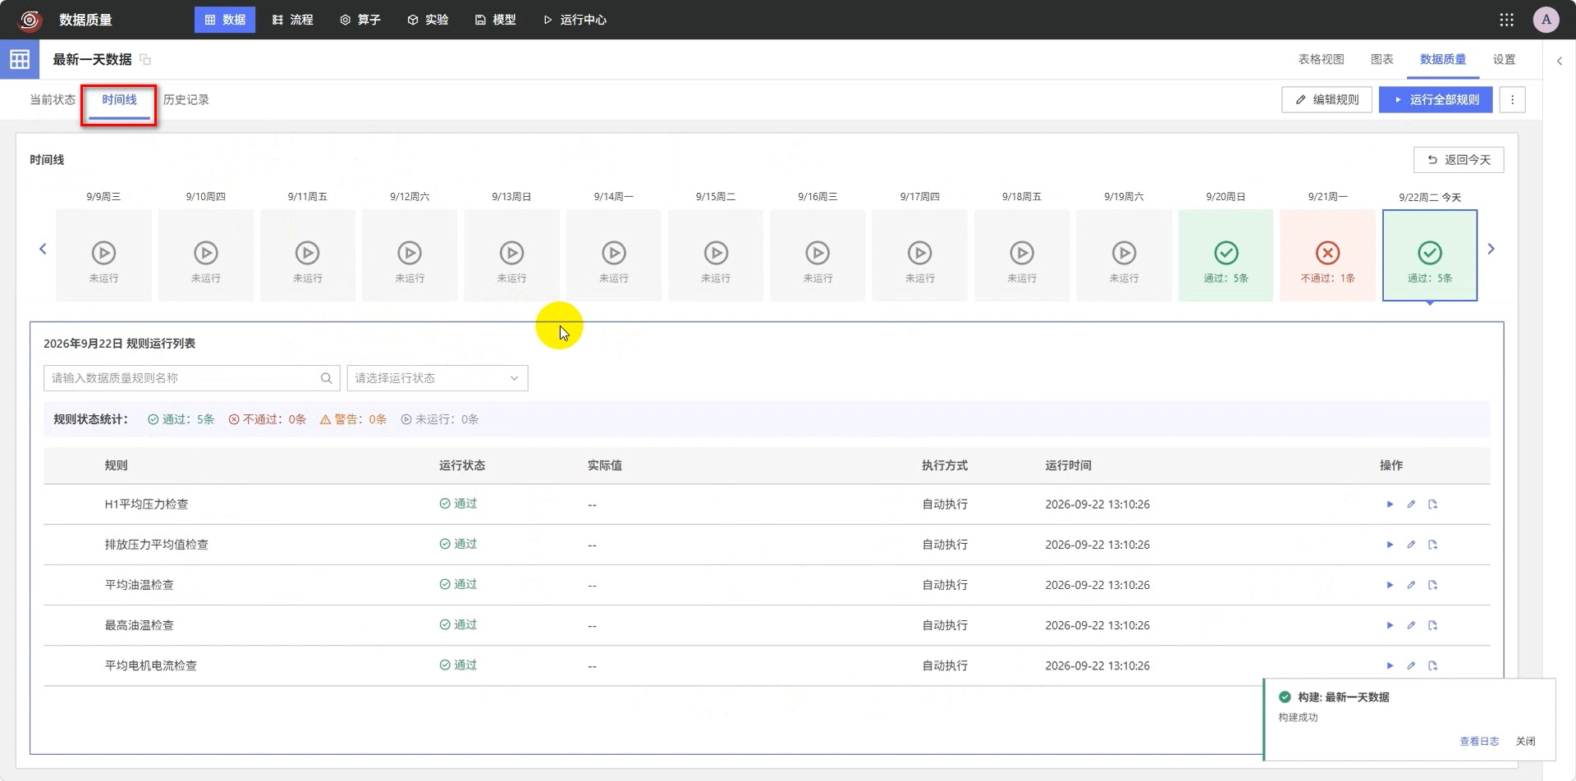Run the 平均电机电流检查 rule play icon
The image size is (1576, 781).
coord(1390,665)
